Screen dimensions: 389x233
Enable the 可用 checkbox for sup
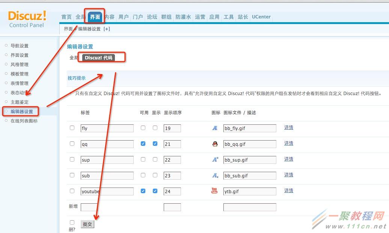tap(143, 159)
